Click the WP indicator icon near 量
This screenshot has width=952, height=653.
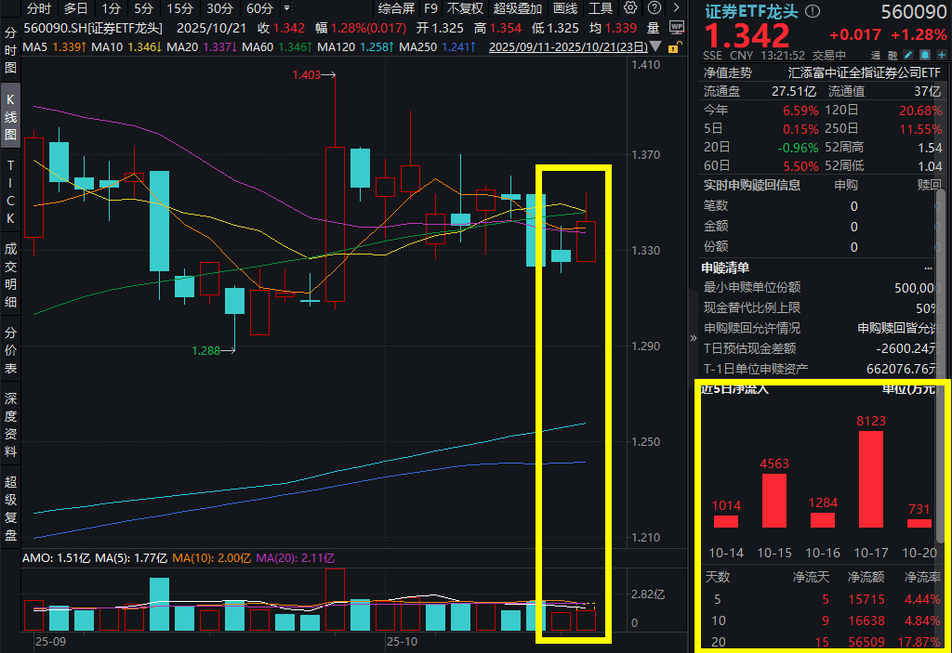tap(677, 27)
